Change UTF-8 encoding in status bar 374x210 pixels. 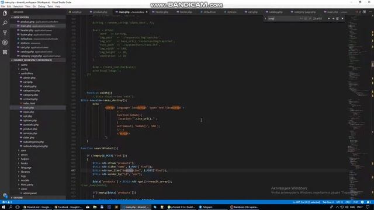click(340, 202)
